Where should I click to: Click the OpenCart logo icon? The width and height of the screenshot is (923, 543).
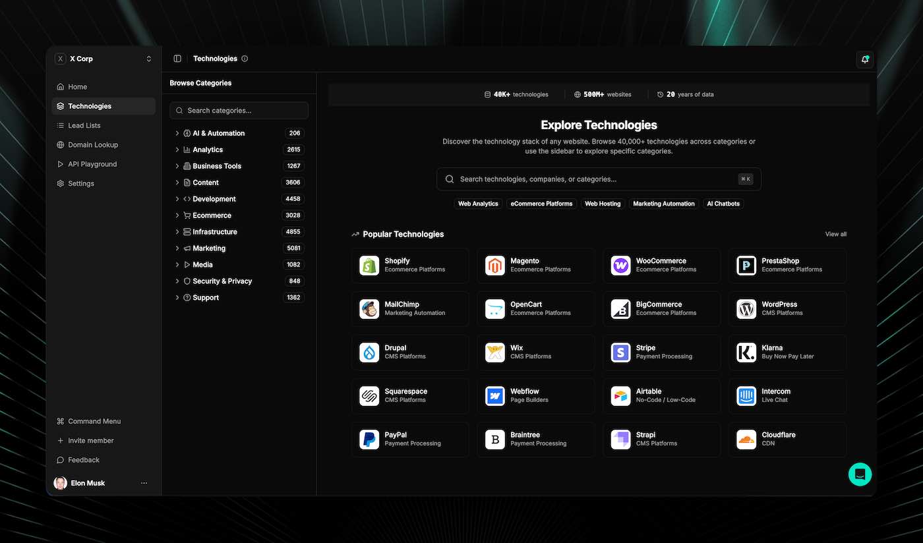[495, 309]
